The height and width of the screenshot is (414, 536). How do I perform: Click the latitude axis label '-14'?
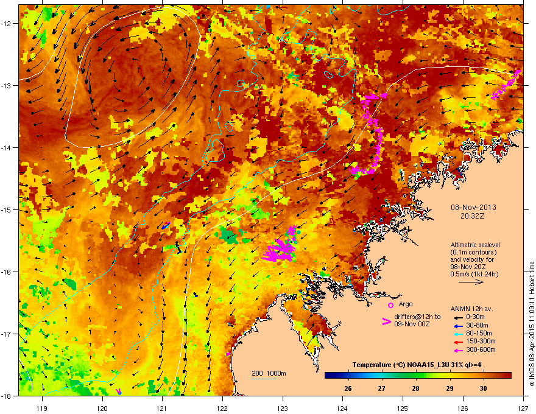pyautogui.click(x=7, y=148)
